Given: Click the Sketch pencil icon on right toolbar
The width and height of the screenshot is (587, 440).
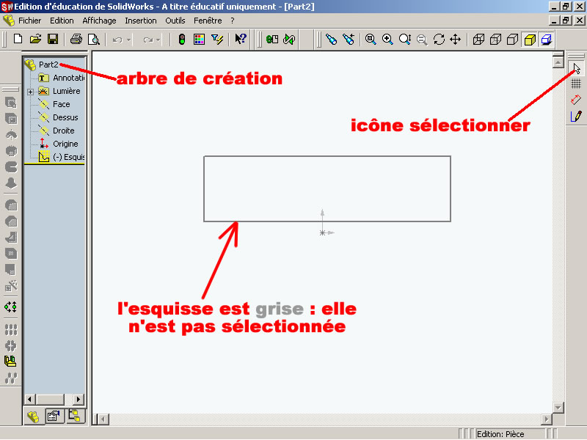Looking at the screenshot, I should point(576,116).
